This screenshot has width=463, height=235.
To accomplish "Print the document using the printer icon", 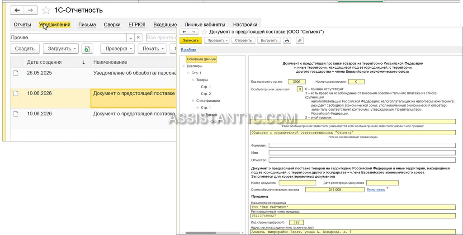I will (x=287, y=40).
